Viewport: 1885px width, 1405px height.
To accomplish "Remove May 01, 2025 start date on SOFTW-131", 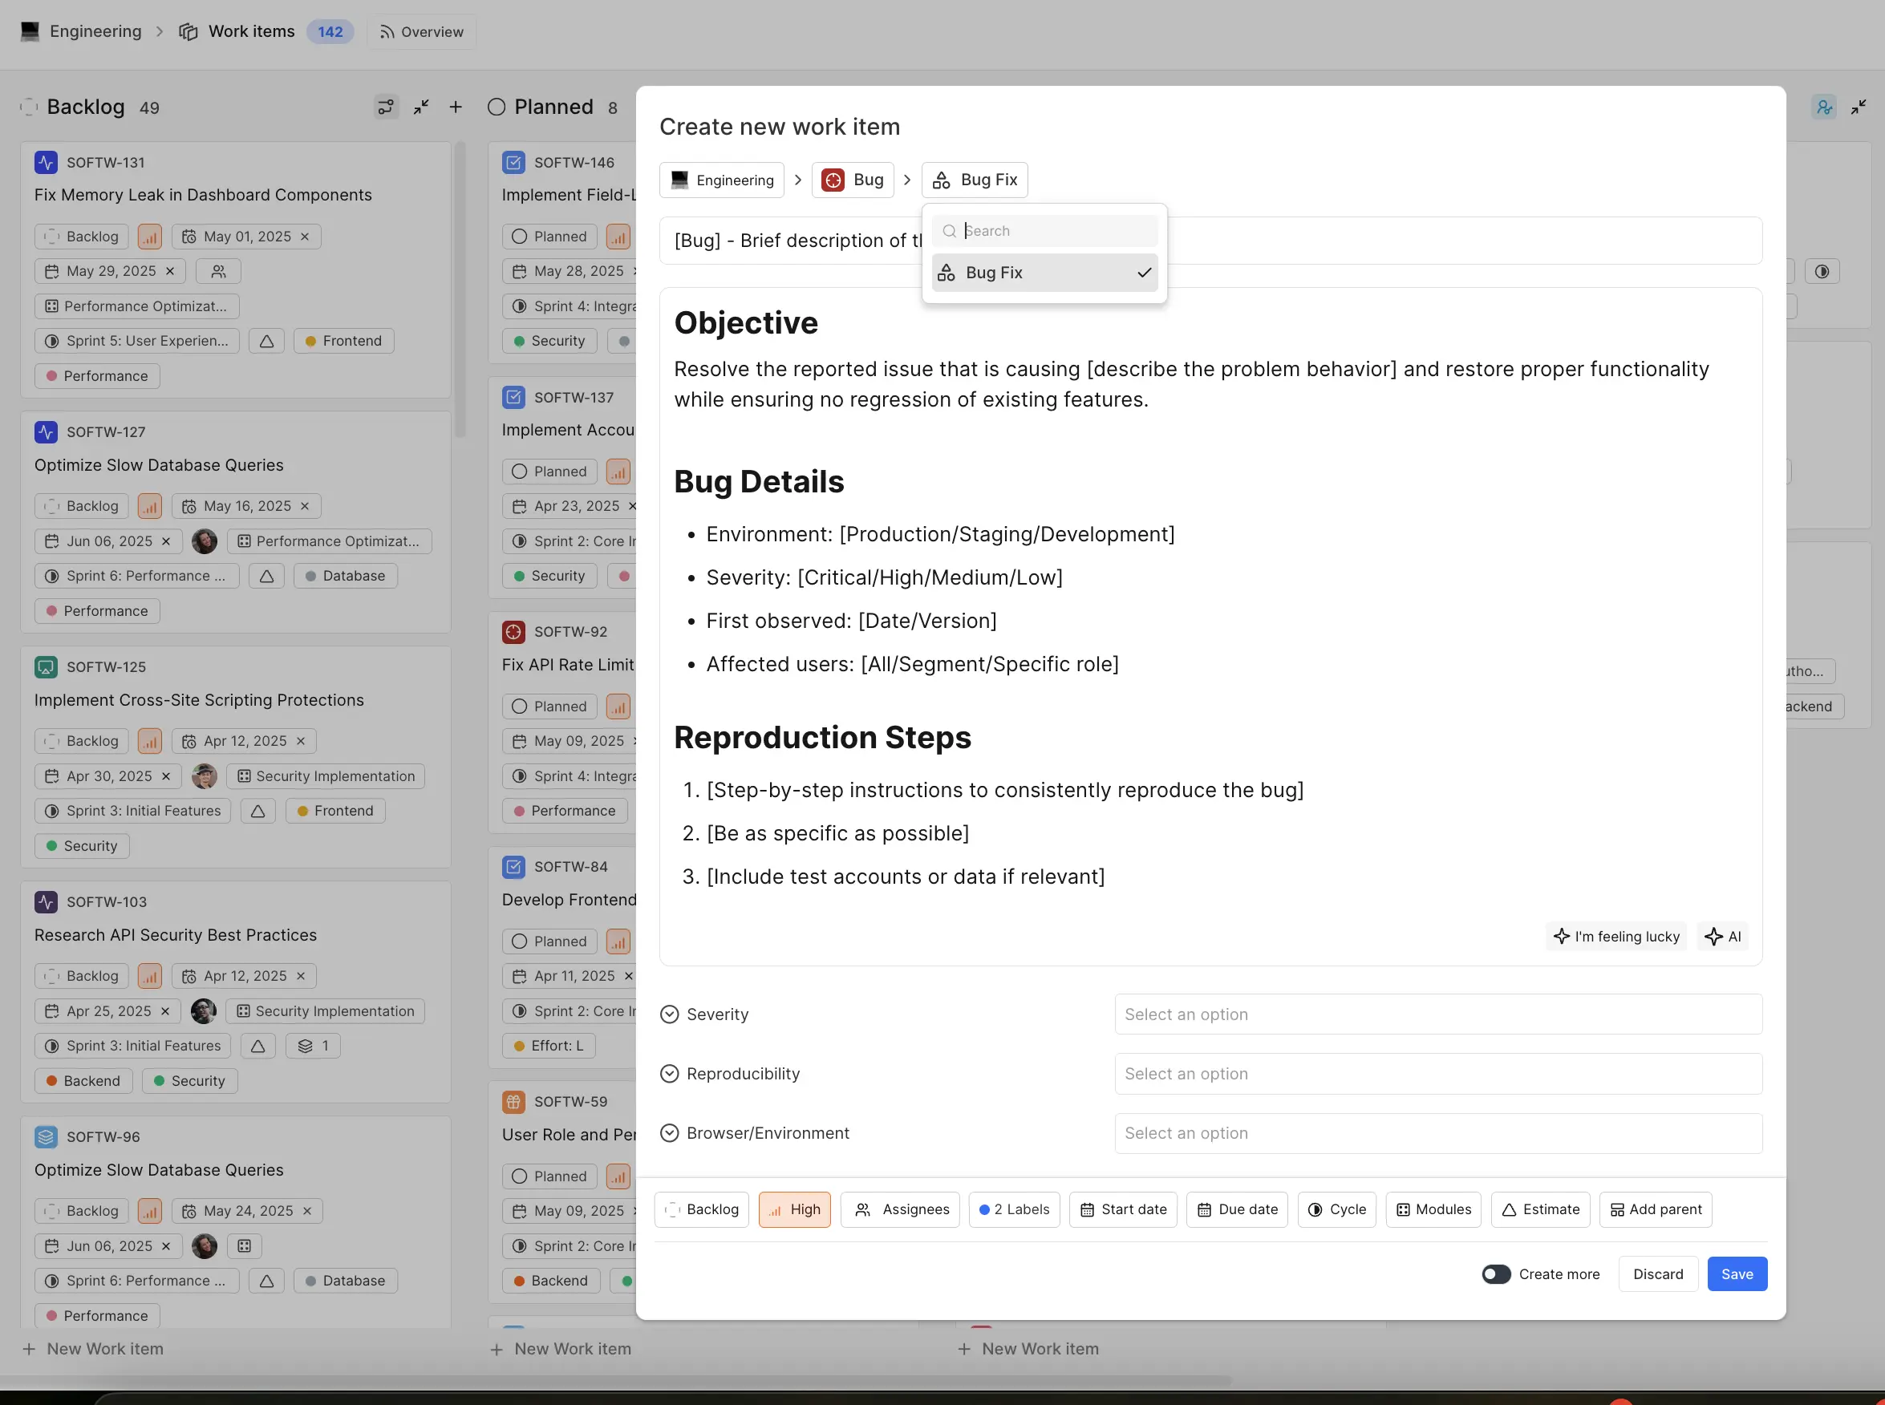I will click(306, 237).
